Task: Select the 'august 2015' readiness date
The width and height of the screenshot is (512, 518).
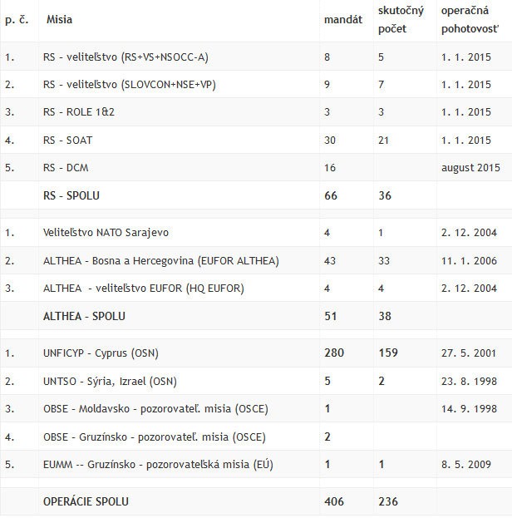Action: [470, 167]
